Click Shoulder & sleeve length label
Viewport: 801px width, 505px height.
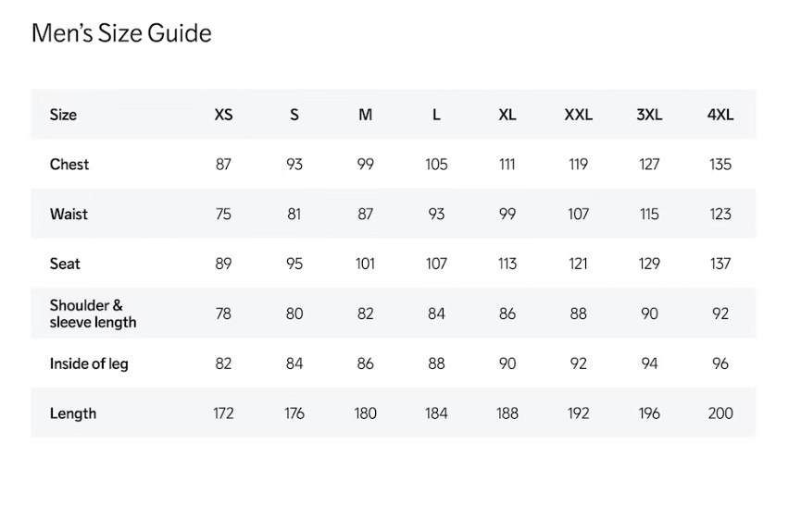[93, 314]
